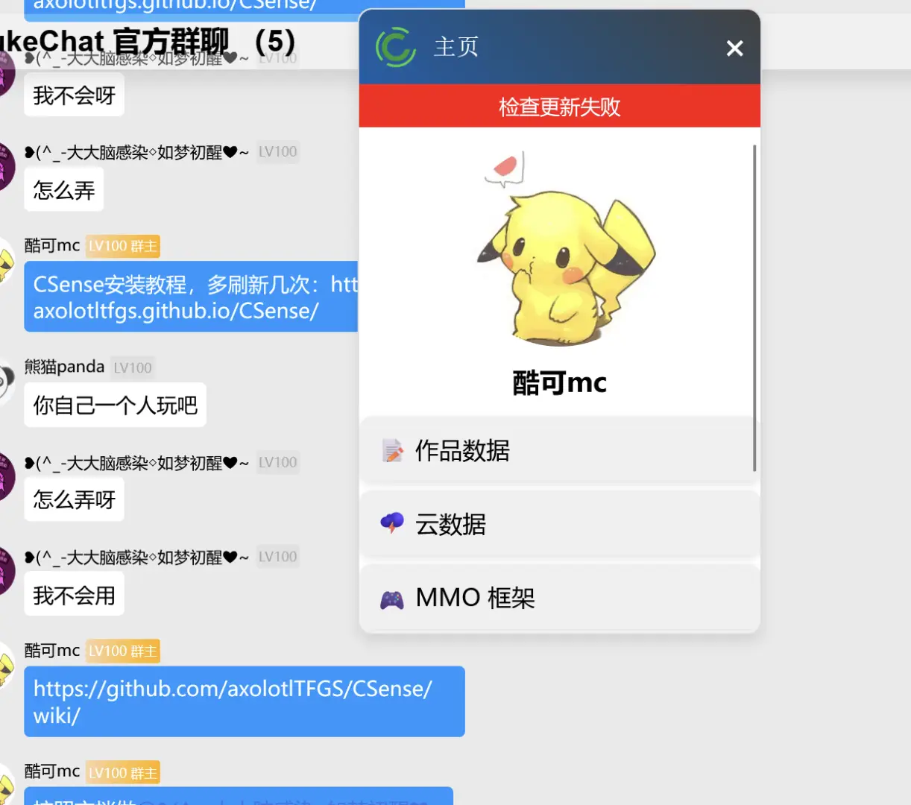Select the message bubble reading exactly "怎么弄"
911x805 pixels.
coord(64,190)
